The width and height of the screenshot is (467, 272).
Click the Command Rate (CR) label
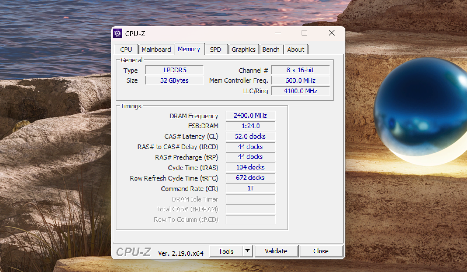(x=190, y=189)
